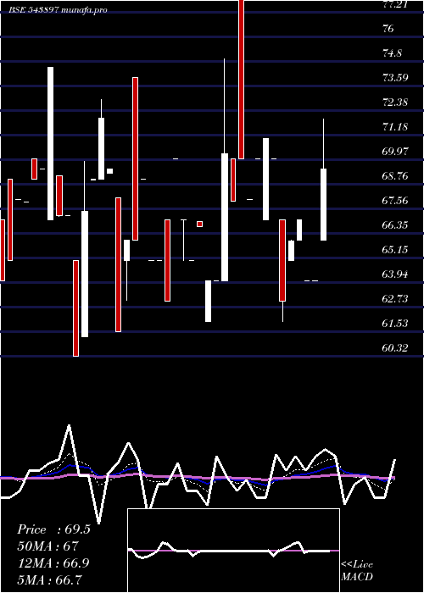
Task: Click the 61.53 price axis label
Action: [395, 324]
